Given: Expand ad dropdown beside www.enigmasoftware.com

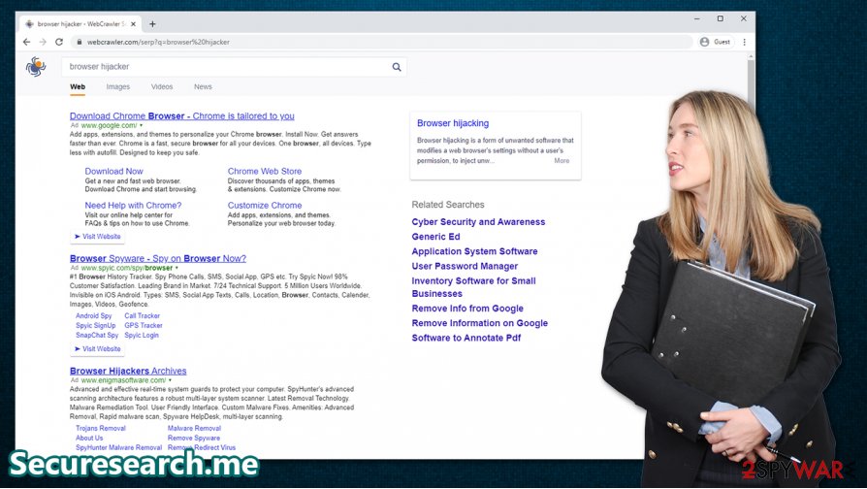Looking at the screenshot, I should [x=171, y=380].
